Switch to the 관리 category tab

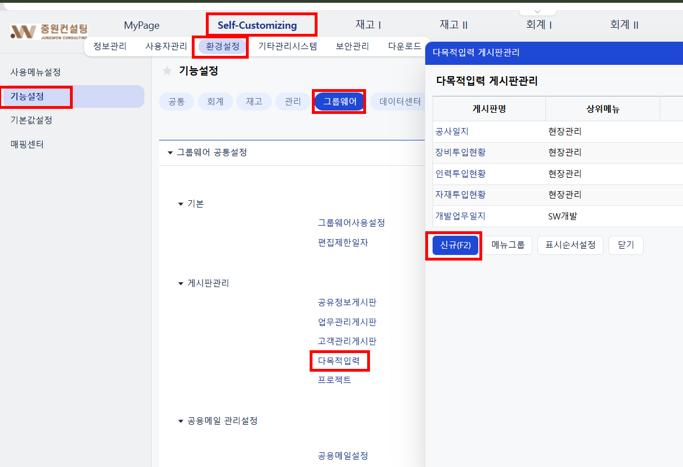click(x=293, y=102)
